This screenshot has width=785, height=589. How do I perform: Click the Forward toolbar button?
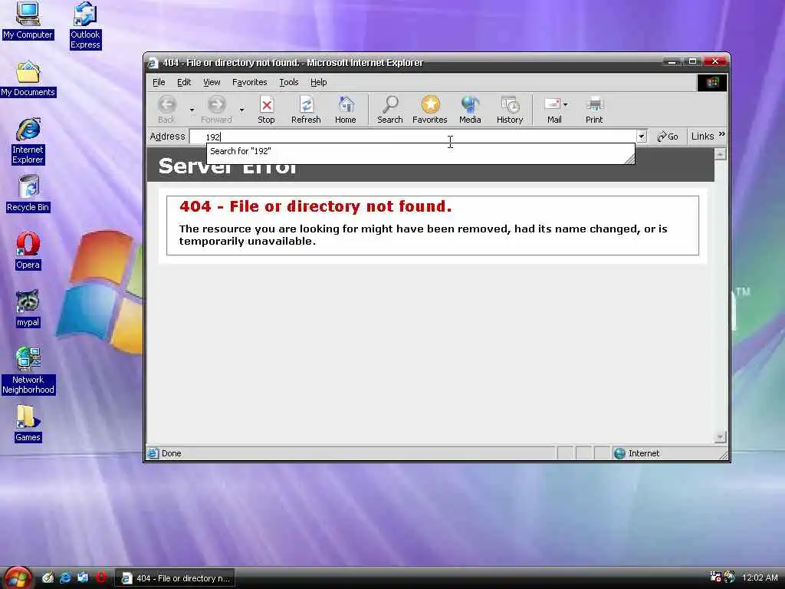pyautogui.click(x=216, y=110)
